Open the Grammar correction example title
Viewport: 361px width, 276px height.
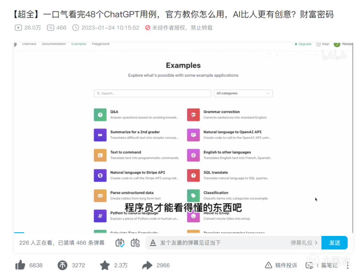pyautogui.click(x=221, y=112)
